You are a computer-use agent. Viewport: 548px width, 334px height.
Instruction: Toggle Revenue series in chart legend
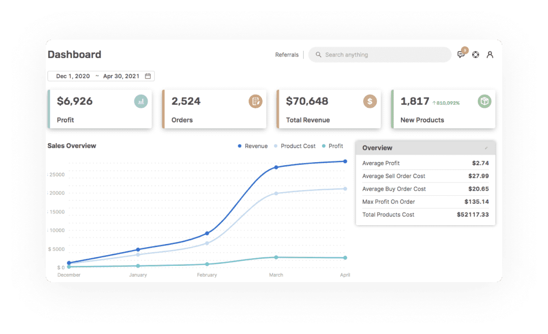(x=252, y=146)
